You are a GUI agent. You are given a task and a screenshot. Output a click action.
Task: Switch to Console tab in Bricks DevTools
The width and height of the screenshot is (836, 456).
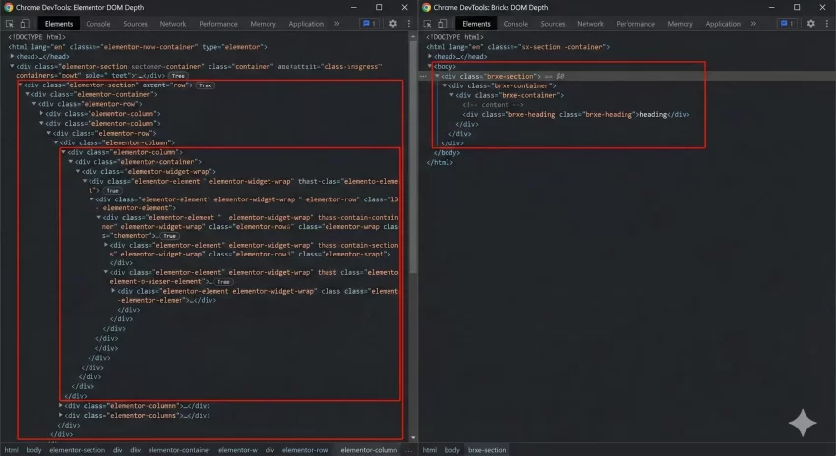(x=515, y=24)
